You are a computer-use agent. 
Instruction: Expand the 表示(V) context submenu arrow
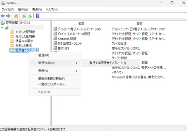click(76, 71)
